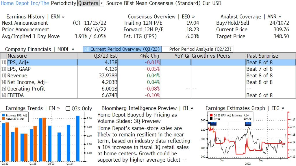The width and height of the screenshot is (296, 166).
Task: Click the EBITDA estimate 6.674B
Action: pos(110,95)
